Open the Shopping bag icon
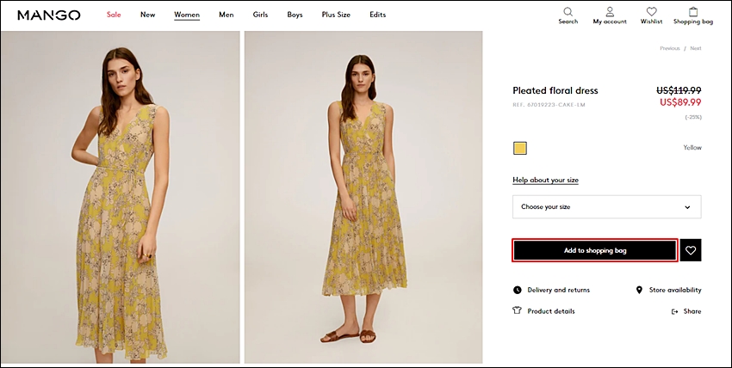This screenshot has width=732, height=368. tap(693, 11)
